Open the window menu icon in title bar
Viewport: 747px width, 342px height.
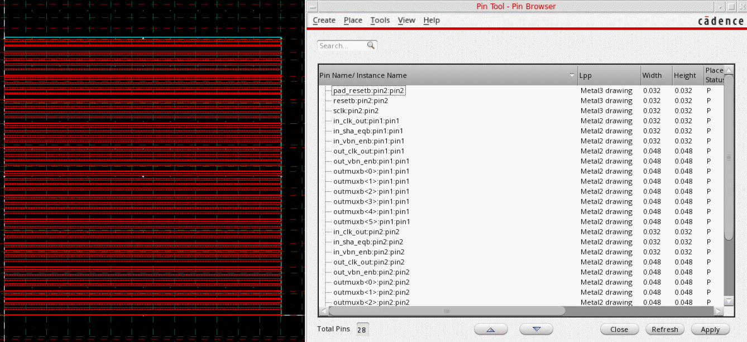pos(313,7)
